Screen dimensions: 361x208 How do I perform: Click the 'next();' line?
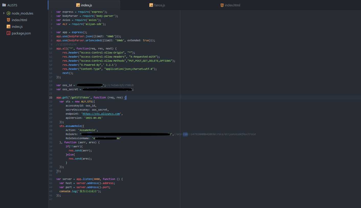pyautogui.click(x=68, y=73)
